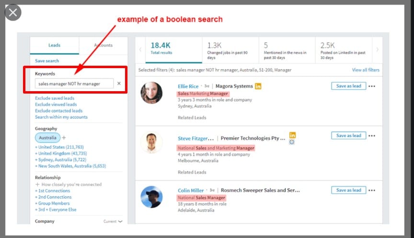414x238 pixels.
Task: Open Rosmech Sweeper Sales company link
Action: pyautogui.click(x=260, y=190)
